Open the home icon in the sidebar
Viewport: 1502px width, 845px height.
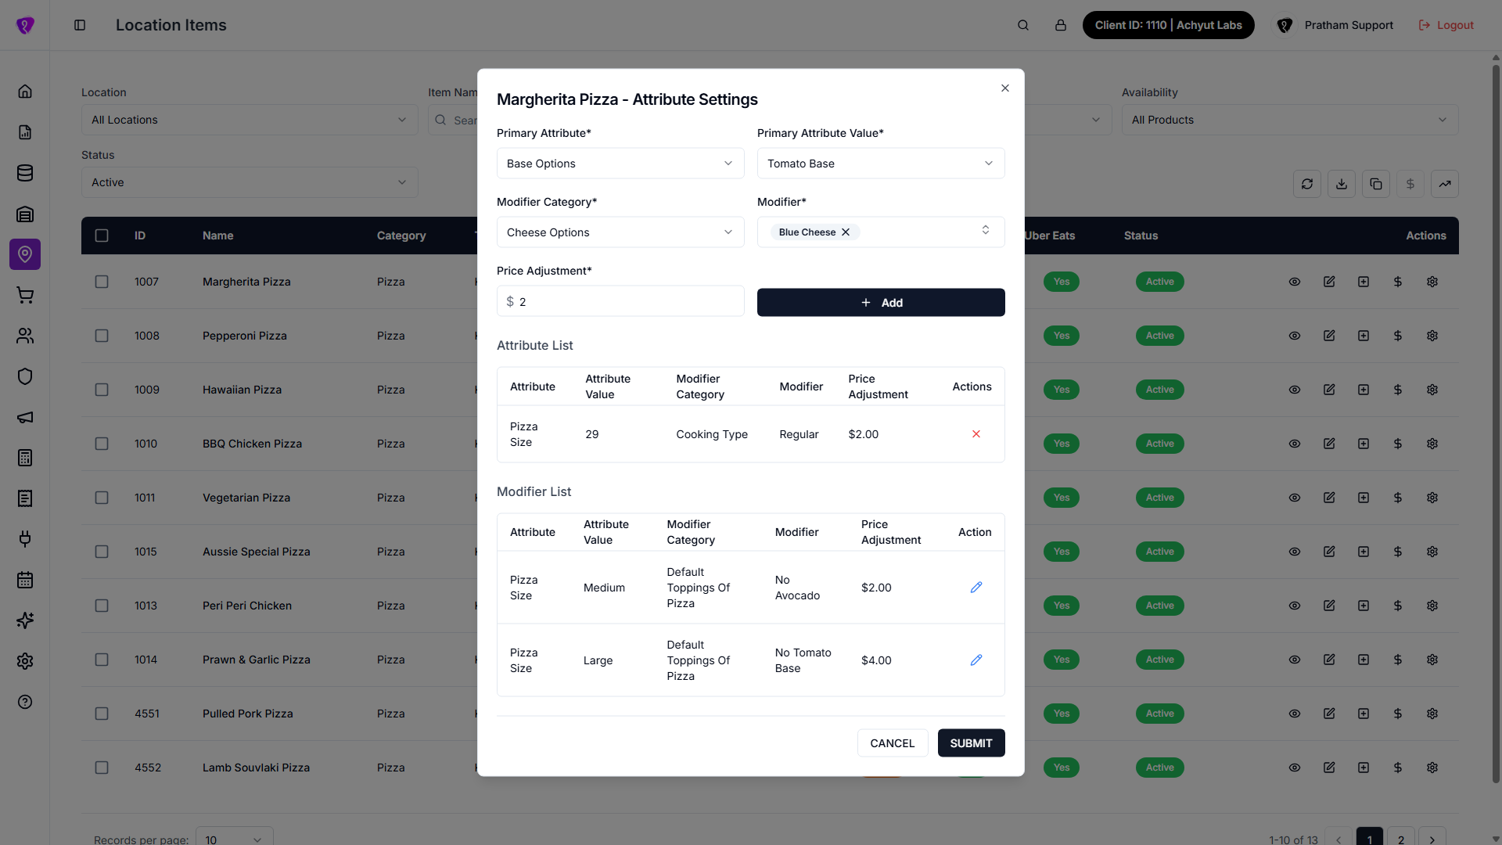click(x=25, y=92)
